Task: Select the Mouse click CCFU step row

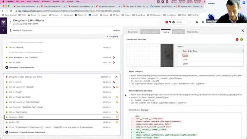Action: [62, 117]
